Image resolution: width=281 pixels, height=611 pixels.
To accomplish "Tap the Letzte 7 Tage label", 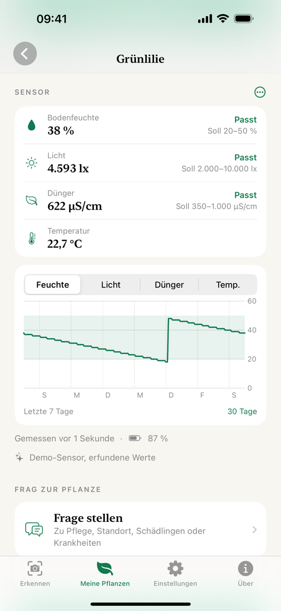I will pos(48,411).
